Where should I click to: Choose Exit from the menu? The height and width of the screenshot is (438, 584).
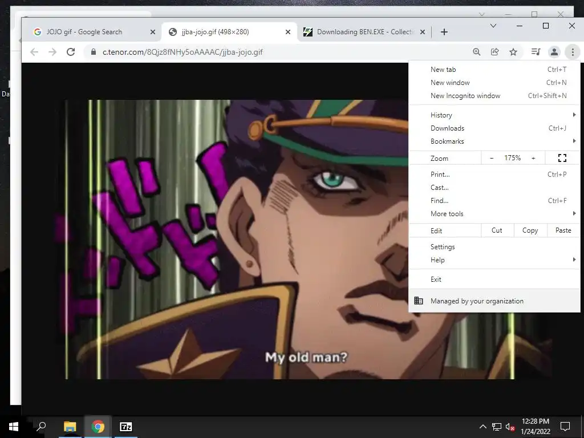click(x=494, y=279)
